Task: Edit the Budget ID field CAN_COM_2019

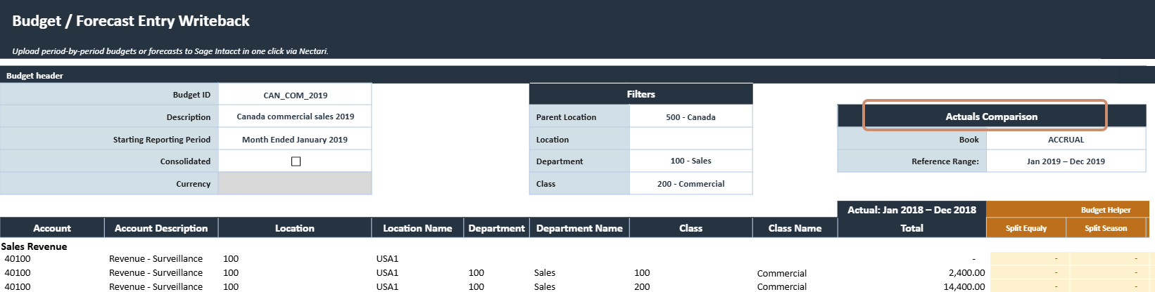Action: click(295, 95)
